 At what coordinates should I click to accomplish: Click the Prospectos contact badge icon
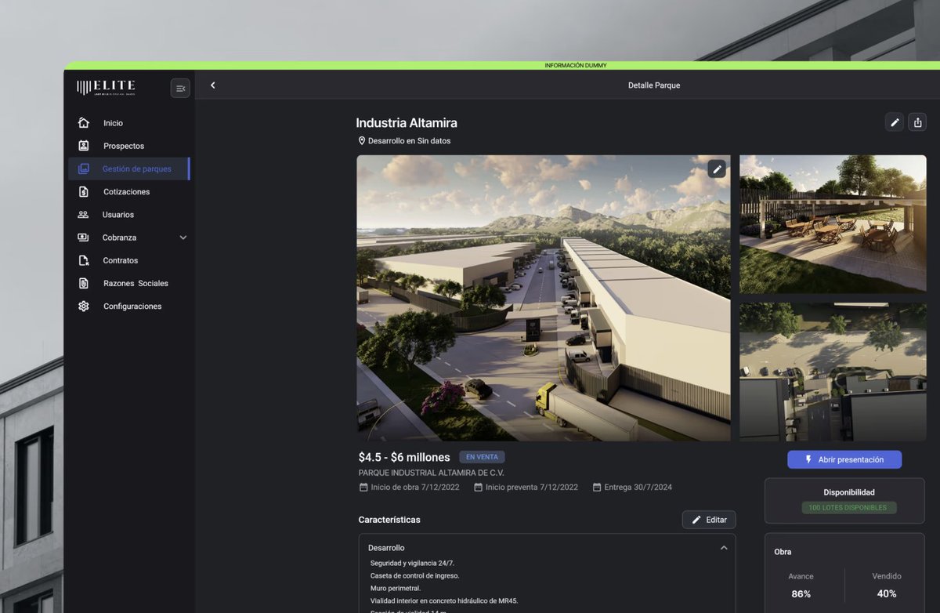pyautogui.click(x=84, y=146)
